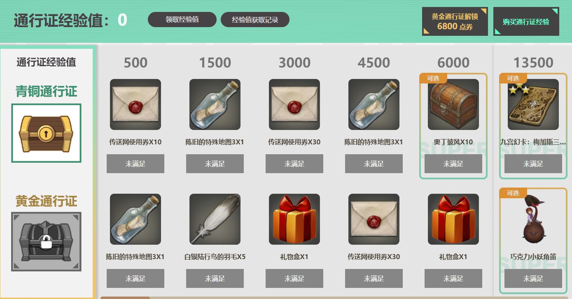Screen dimensions: 572x299
Task: Click 未满足 under 奥丁披风X10
Action: coord(453,164)
